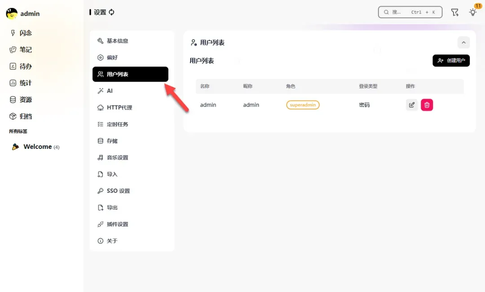The height and width of the screenshot is (292, 485).
Task: Open the filter icon in top bar
Action: point(455,13)
